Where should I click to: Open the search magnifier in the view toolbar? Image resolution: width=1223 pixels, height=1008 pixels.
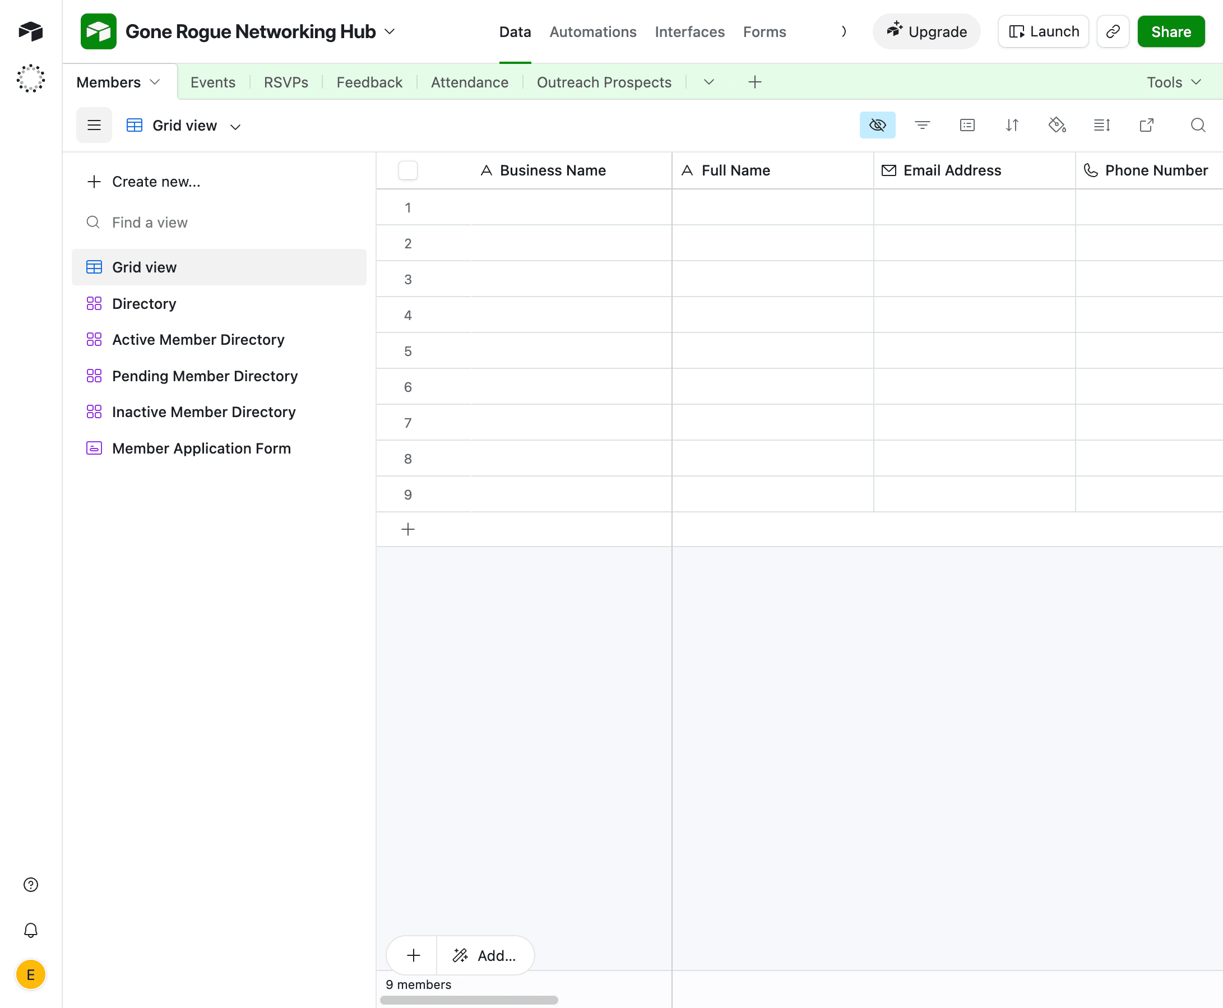click(1197, 126)
